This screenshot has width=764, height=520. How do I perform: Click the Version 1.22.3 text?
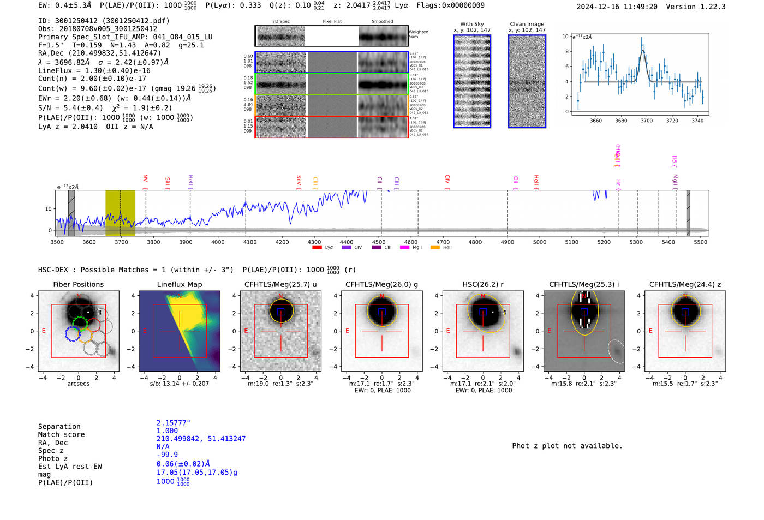tap(696, 7)
